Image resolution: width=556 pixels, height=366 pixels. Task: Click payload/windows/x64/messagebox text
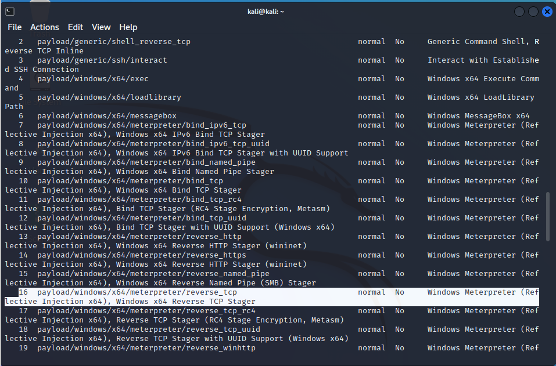(107, 116)
